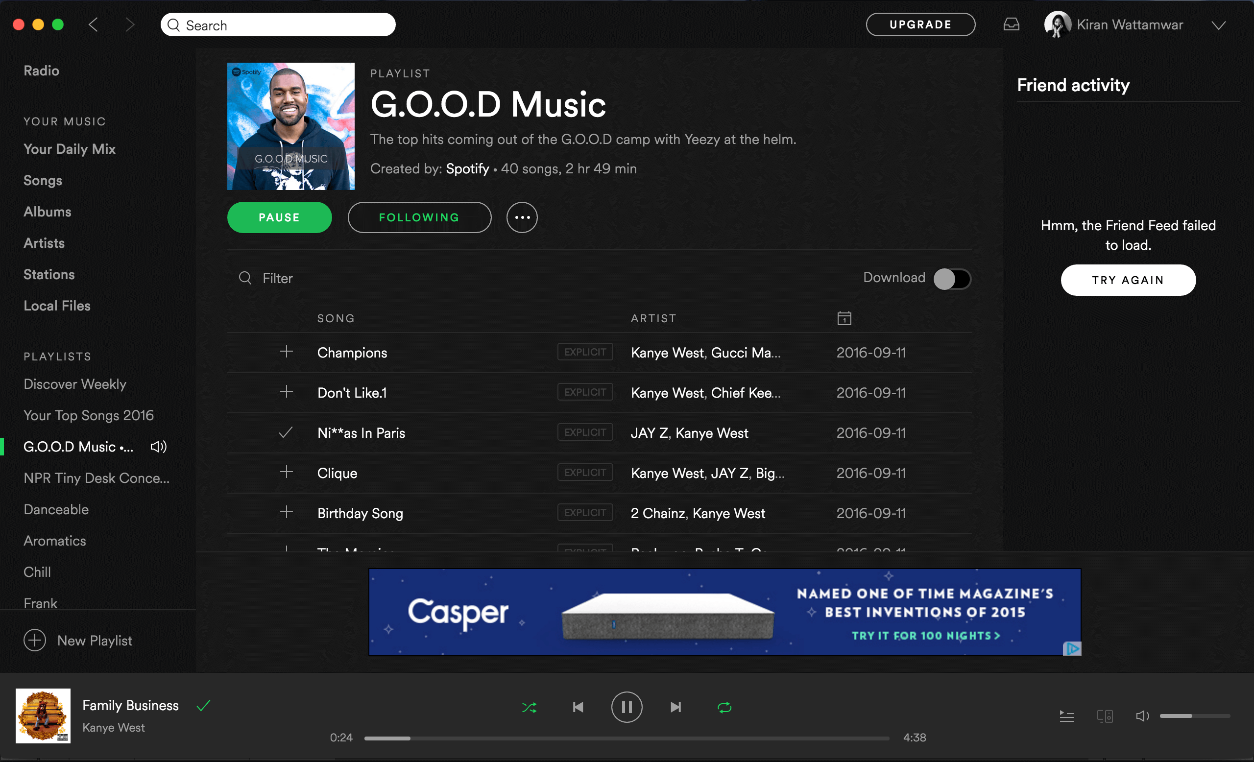Open Albums in Your Music
Screen dimensions: 1254x762
48,212
